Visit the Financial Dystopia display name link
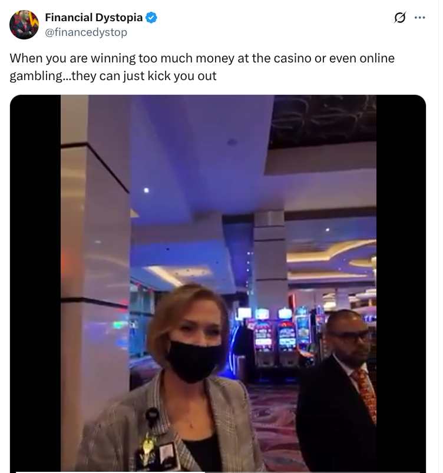Viewport: 443px width, 473px height. [94, 18]
